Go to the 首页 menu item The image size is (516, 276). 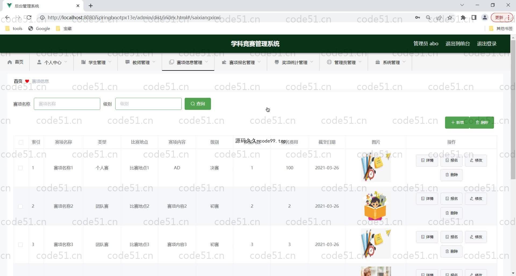tap(16, 62)
